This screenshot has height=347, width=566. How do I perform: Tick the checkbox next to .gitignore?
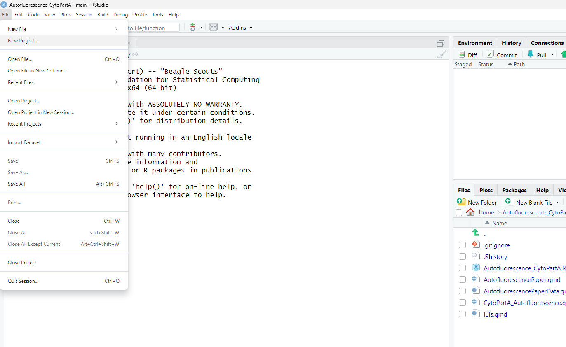pos(462,245)
